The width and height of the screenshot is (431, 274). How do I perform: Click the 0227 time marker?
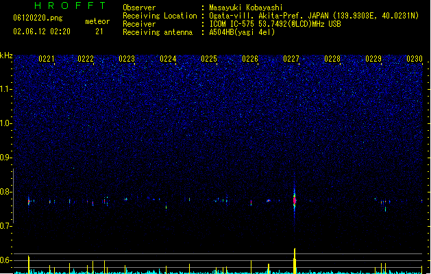[x=291, y=59]
